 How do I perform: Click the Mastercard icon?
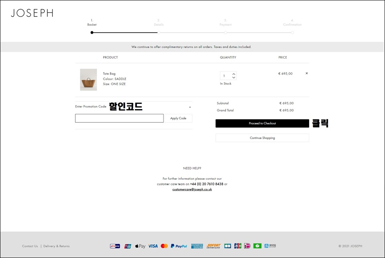click(164, 246)
